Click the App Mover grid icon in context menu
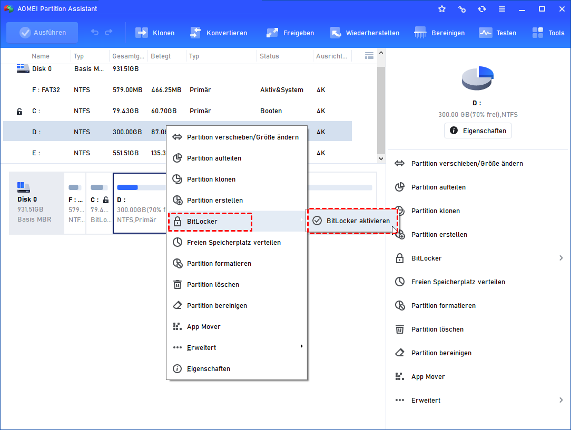The image size is (571, 430). 178,326
